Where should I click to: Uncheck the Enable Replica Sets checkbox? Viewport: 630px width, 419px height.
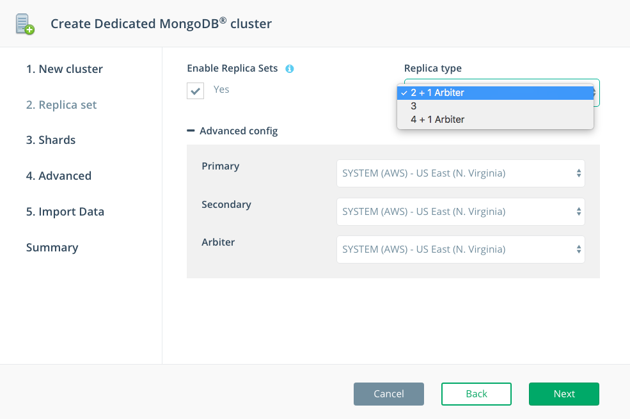tap(195, 91)
